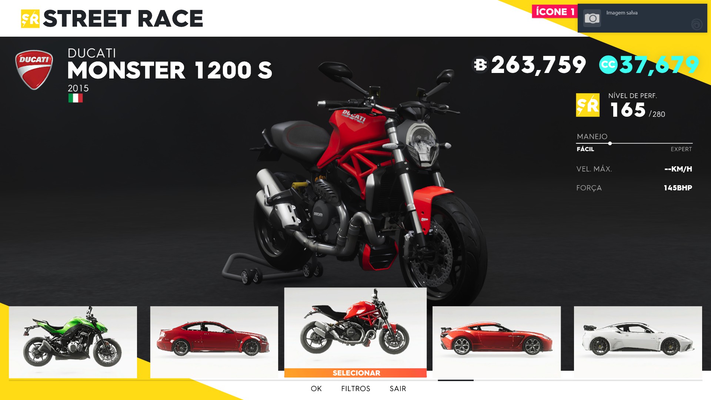Click OK in the bottom bar
711x400 pixels.
(x=316, y=389)
